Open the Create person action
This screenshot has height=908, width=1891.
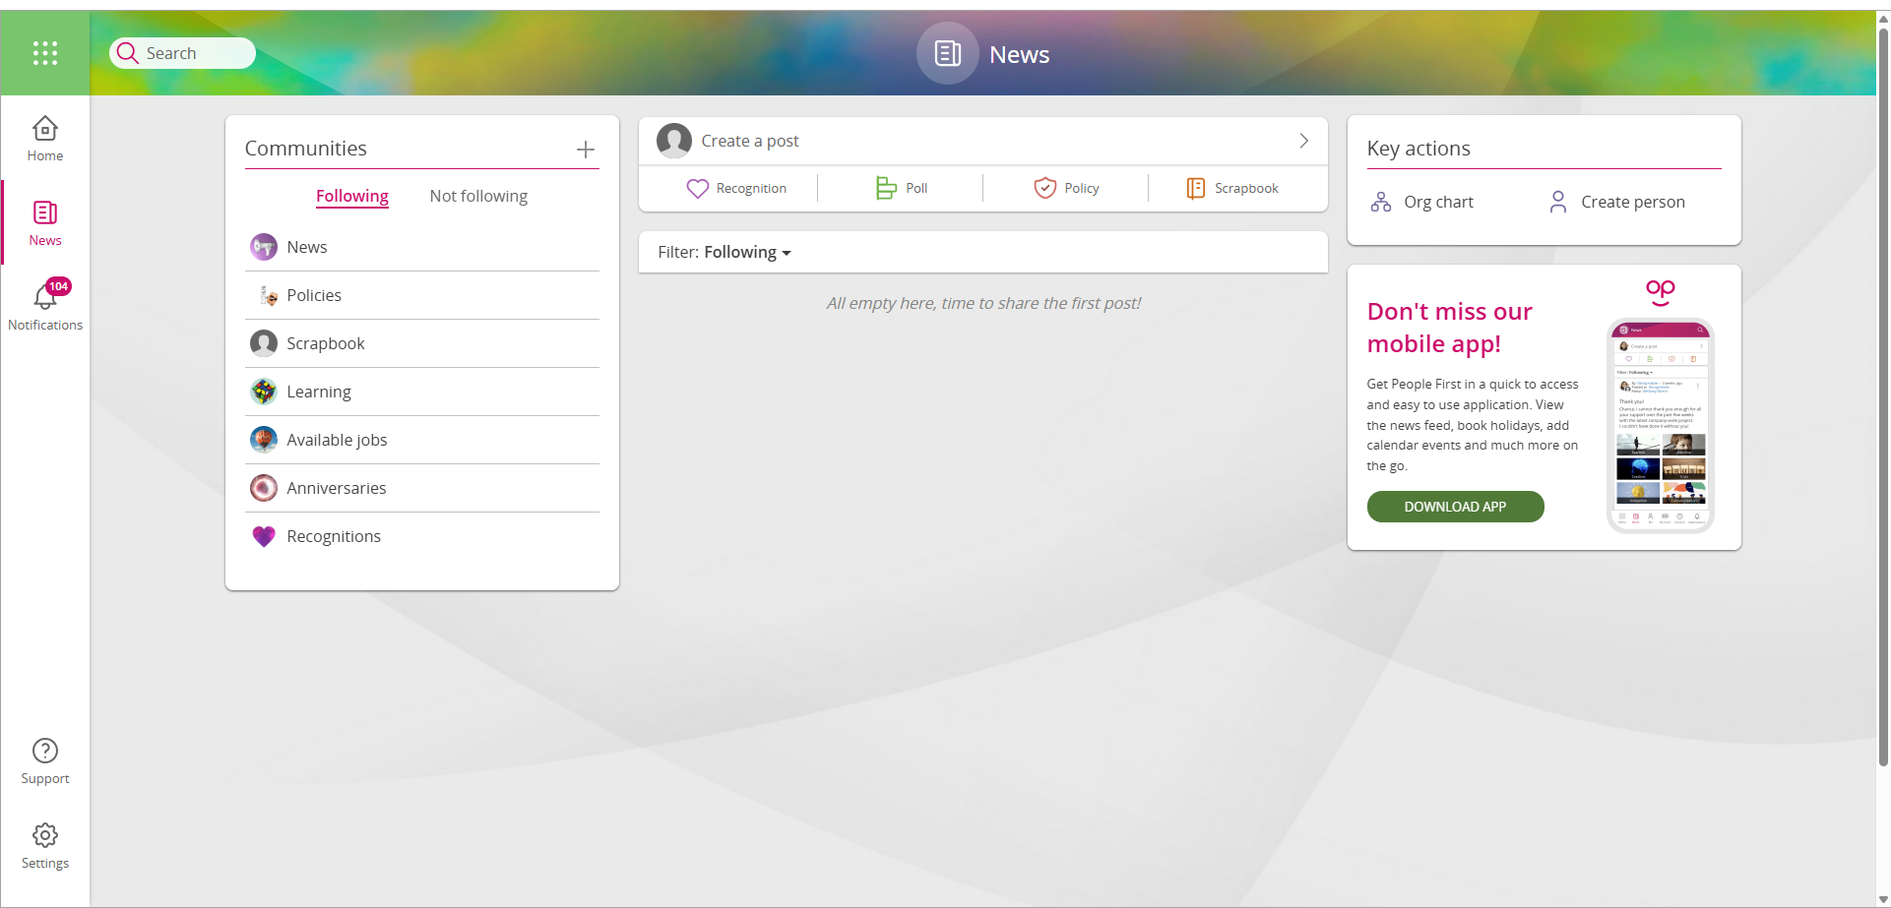[x=1617, y=202]
